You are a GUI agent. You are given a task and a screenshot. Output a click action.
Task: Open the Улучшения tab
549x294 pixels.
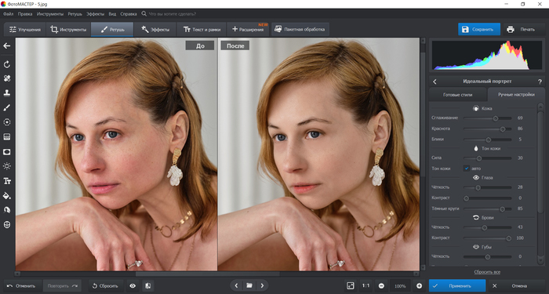click(x=25, y=30)
